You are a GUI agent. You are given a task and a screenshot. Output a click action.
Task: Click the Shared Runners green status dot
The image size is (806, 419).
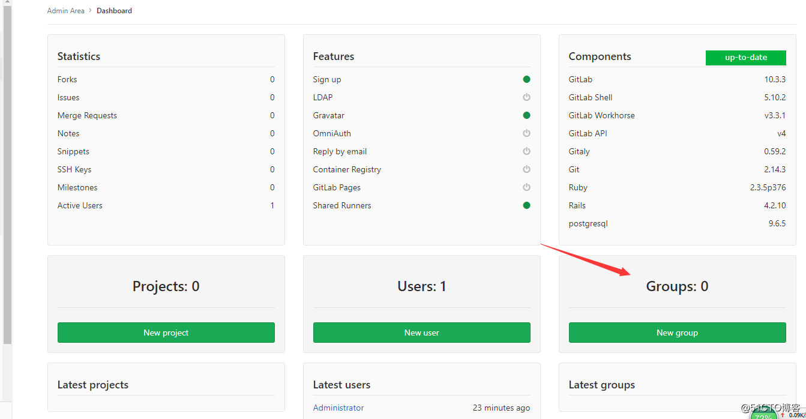526,205
